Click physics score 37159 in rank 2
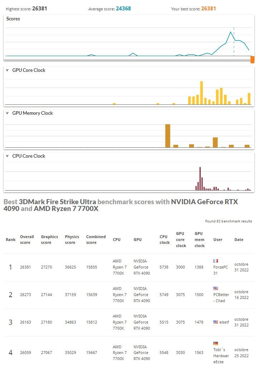This screenshot has height=369, width=258. pos(70,295)
